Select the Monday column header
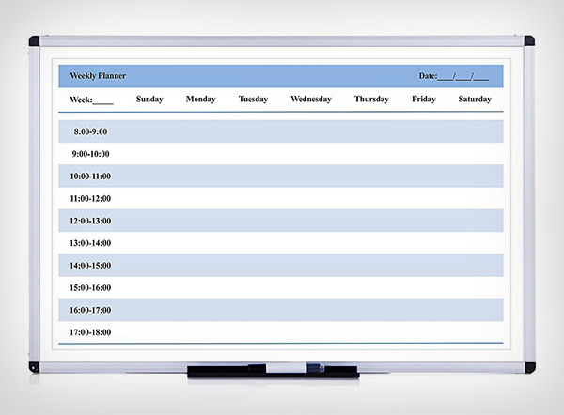Image resolution: width=564 pixels, height=415 pixels. tap(201, 100)
